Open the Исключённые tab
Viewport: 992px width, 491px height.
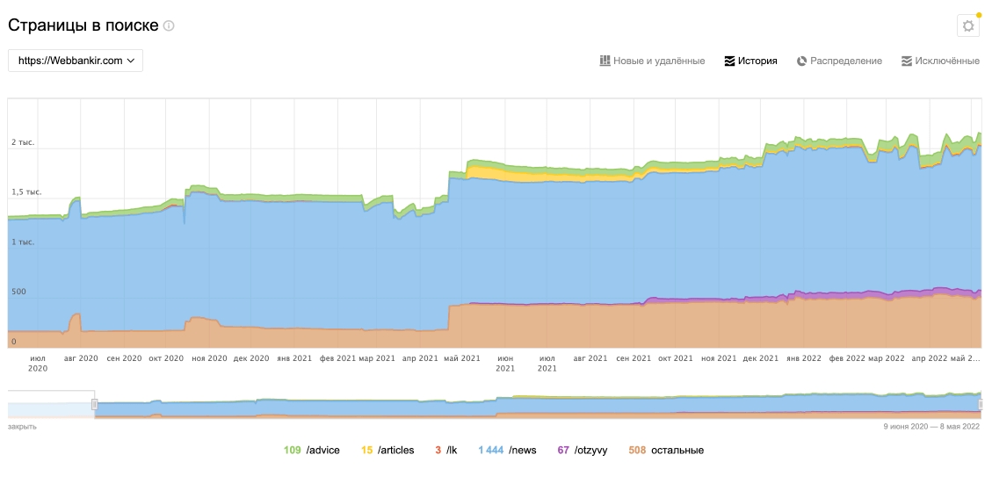coord(946,61)
